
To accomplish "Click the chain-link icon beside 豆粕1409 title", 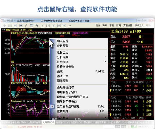I will [x=4, y=30].
